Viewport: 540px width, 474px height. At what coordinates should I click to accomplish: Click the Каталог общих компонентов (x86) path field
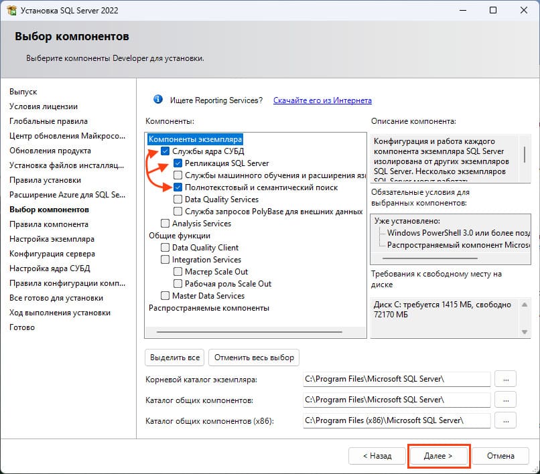pos(397,420)
